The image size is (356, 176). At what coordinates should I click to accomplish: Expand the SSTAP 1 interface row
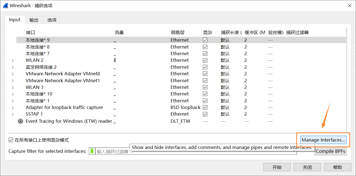pos(13,114)
